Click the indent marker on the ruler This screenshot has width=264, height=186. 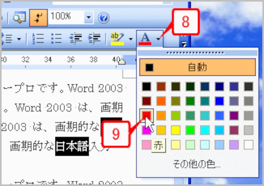point(122,61)
